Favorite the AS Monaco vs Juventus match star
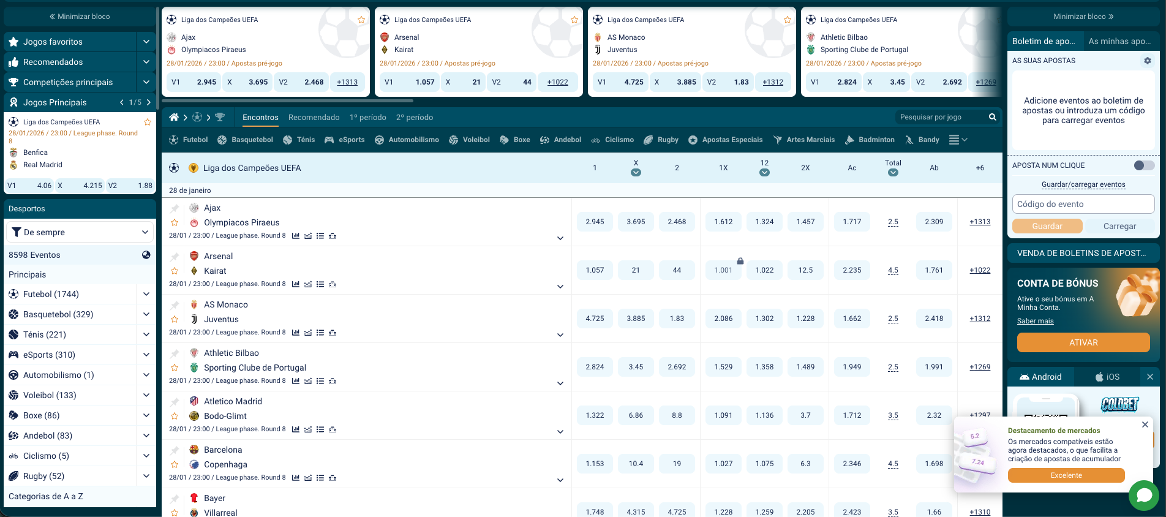The image size is (1166, 517). [175, 319]
